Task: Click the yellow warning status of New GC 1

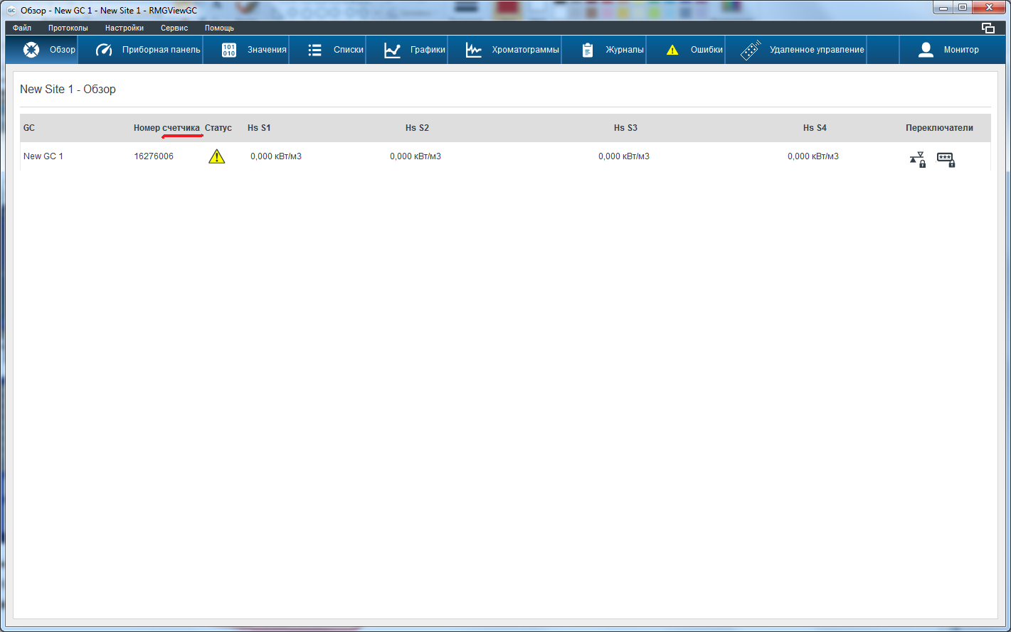Action: click(x=216, y=156)
